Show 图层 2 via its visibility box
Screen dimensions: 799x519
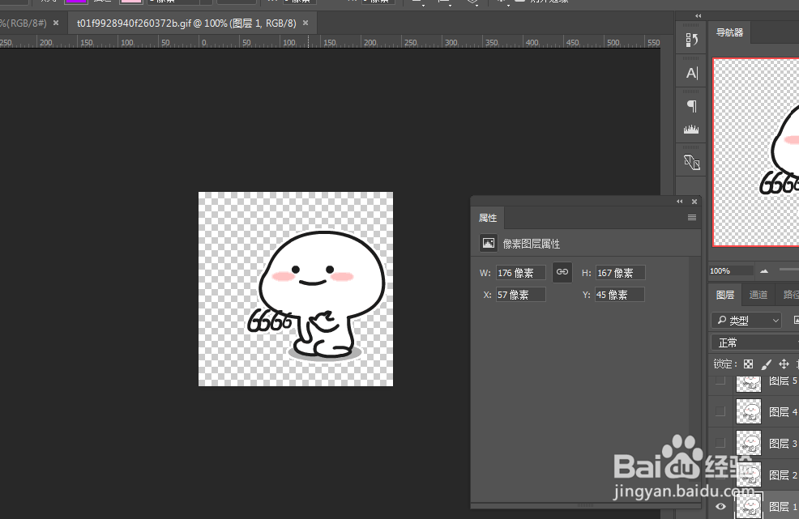click(720, 474)
